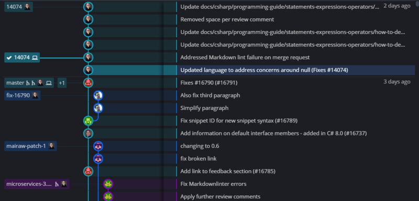Select the fix-16790 branch label

click(x=23, y=95)
